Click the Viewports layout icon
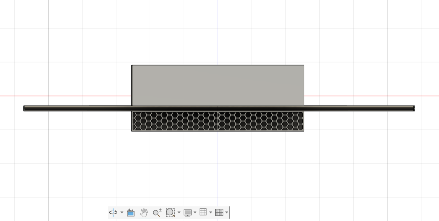 click(219, 213)
